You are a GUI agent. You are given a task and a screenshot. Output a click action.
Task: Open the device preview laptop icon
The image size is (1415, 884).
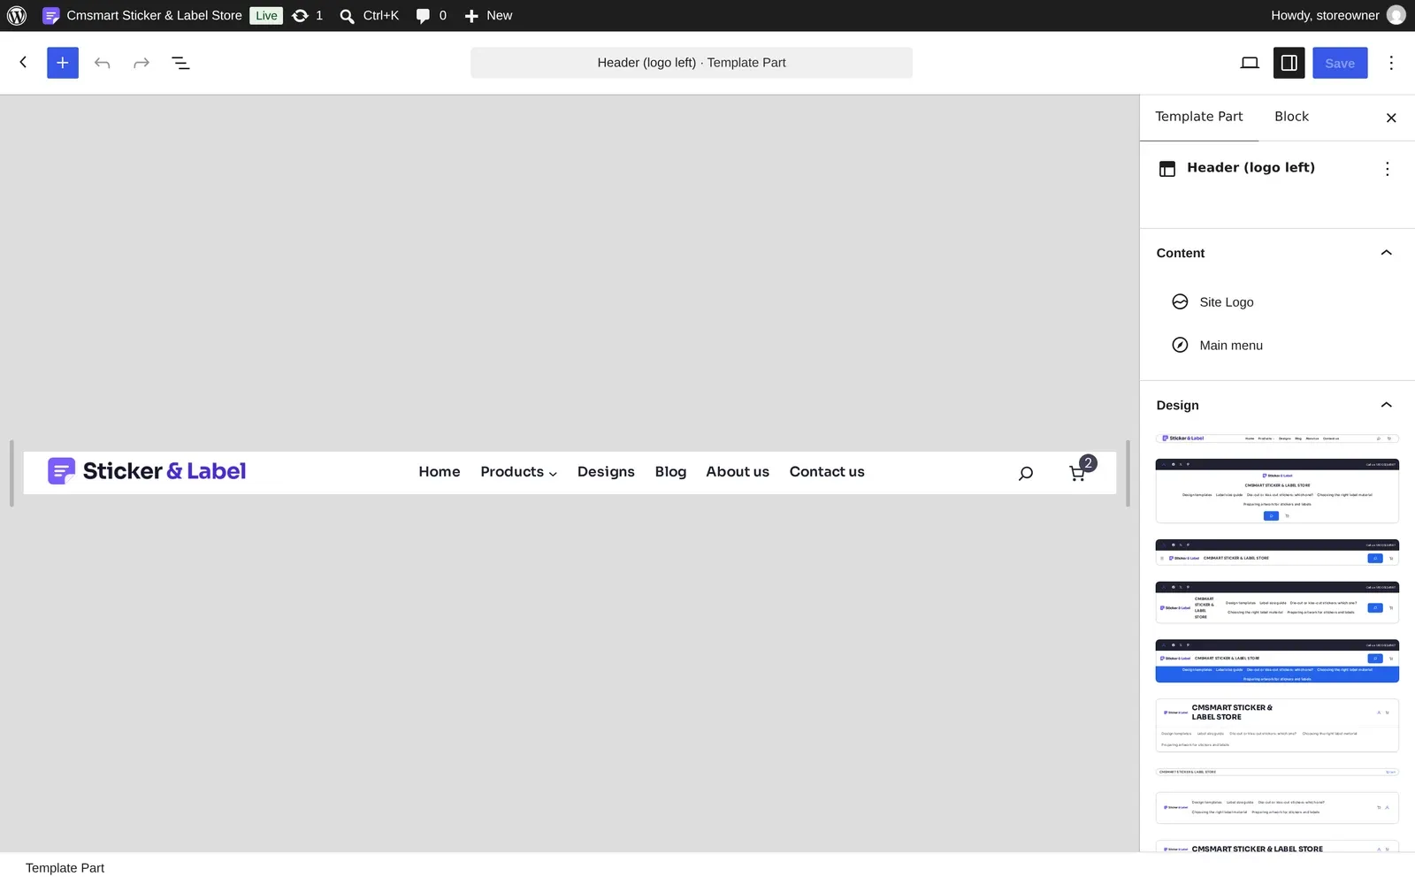1250,63
